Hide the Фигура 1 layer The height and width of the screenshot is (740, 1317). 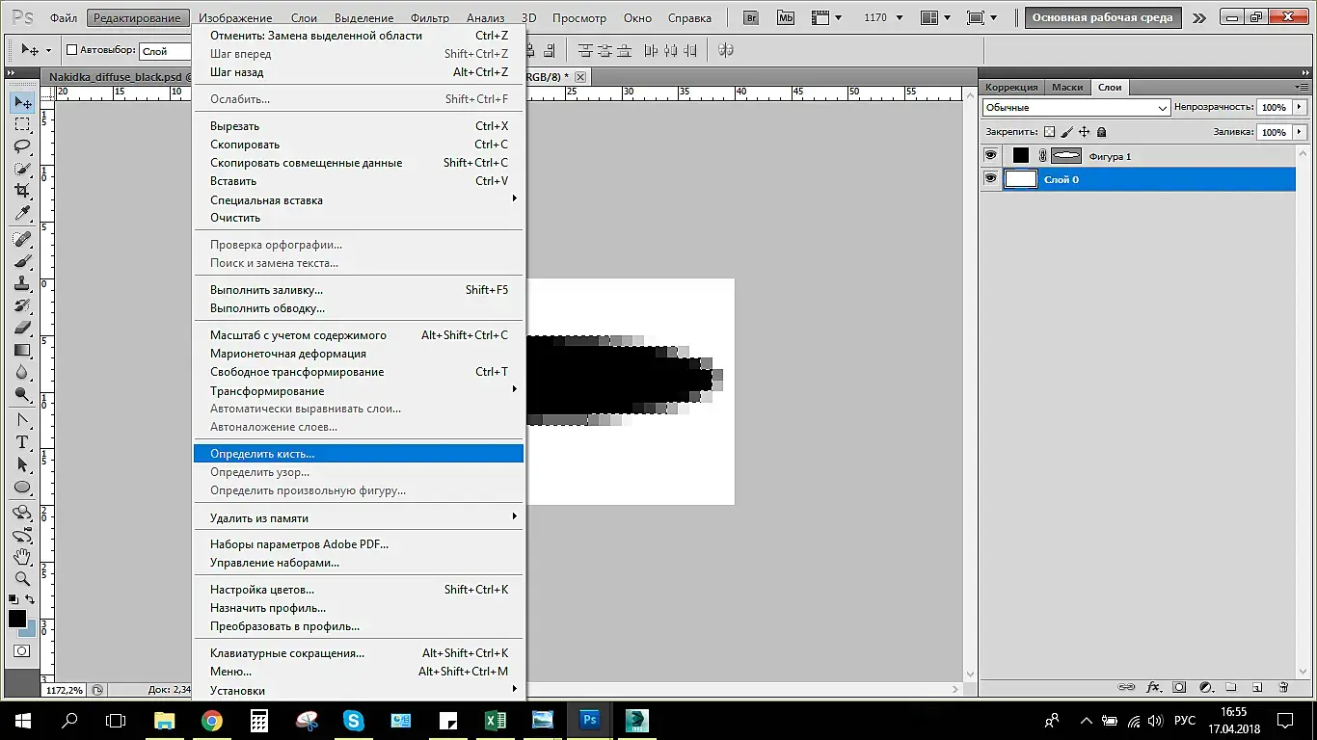[x=990, y=156]
